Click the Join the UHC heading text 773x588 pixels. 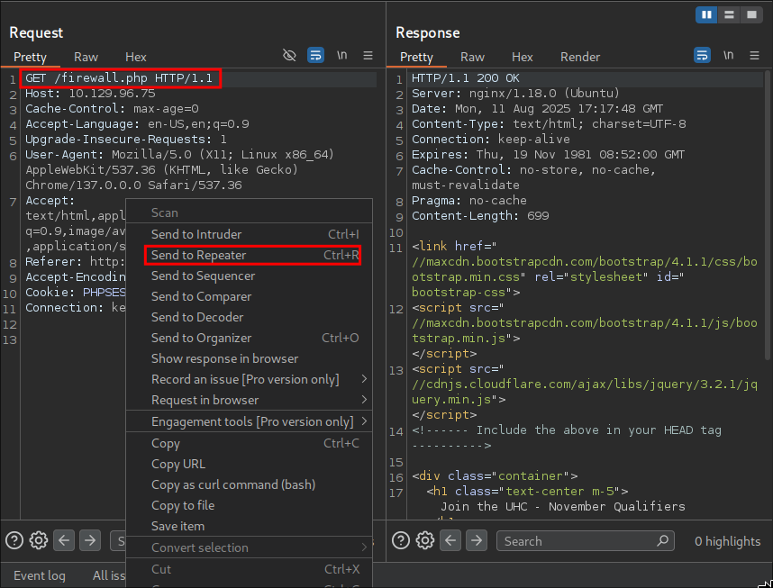coord(563,506)
